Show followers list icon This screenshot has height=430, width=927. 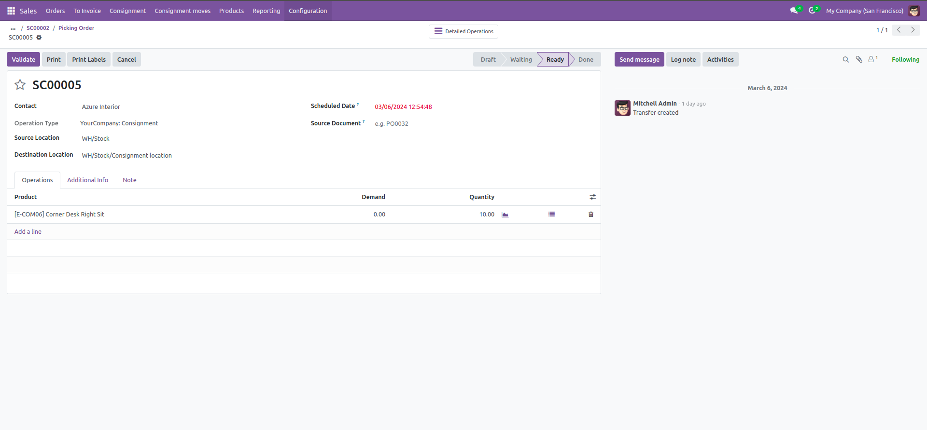click(x=873, y=59)
